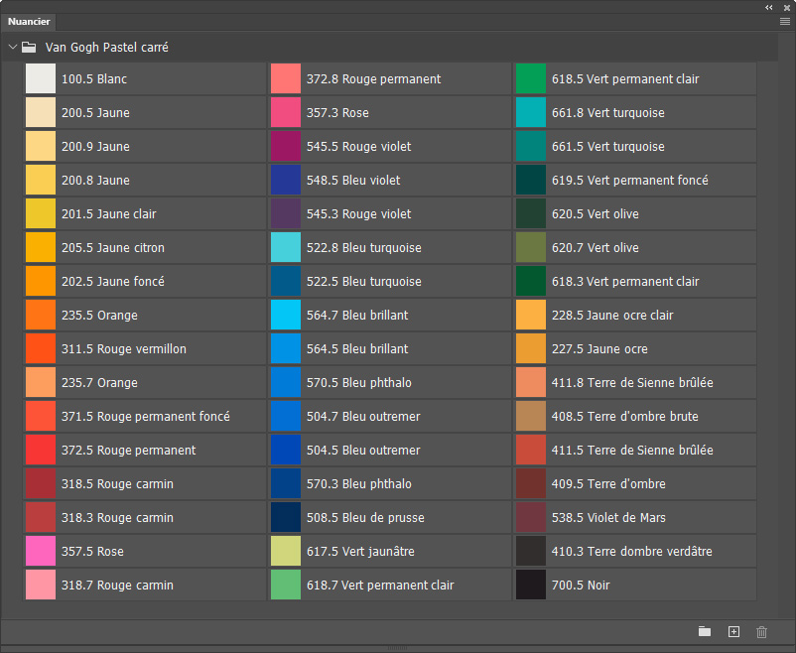The width and height of the screenshot is (796, 653).
Task: Switch to the Nuancier tab
Action: (29, 21)
